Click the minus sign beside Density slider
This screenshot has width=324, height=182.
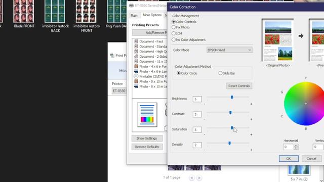click(x=205, y=150)
